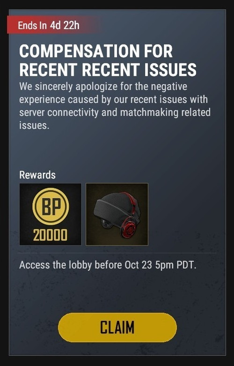
Task: Click the 20000 amount under the BP coin
Action: [50, 235]
